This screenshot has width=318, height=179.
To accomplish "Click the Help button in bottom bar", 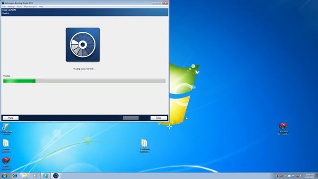I will 10,118.
